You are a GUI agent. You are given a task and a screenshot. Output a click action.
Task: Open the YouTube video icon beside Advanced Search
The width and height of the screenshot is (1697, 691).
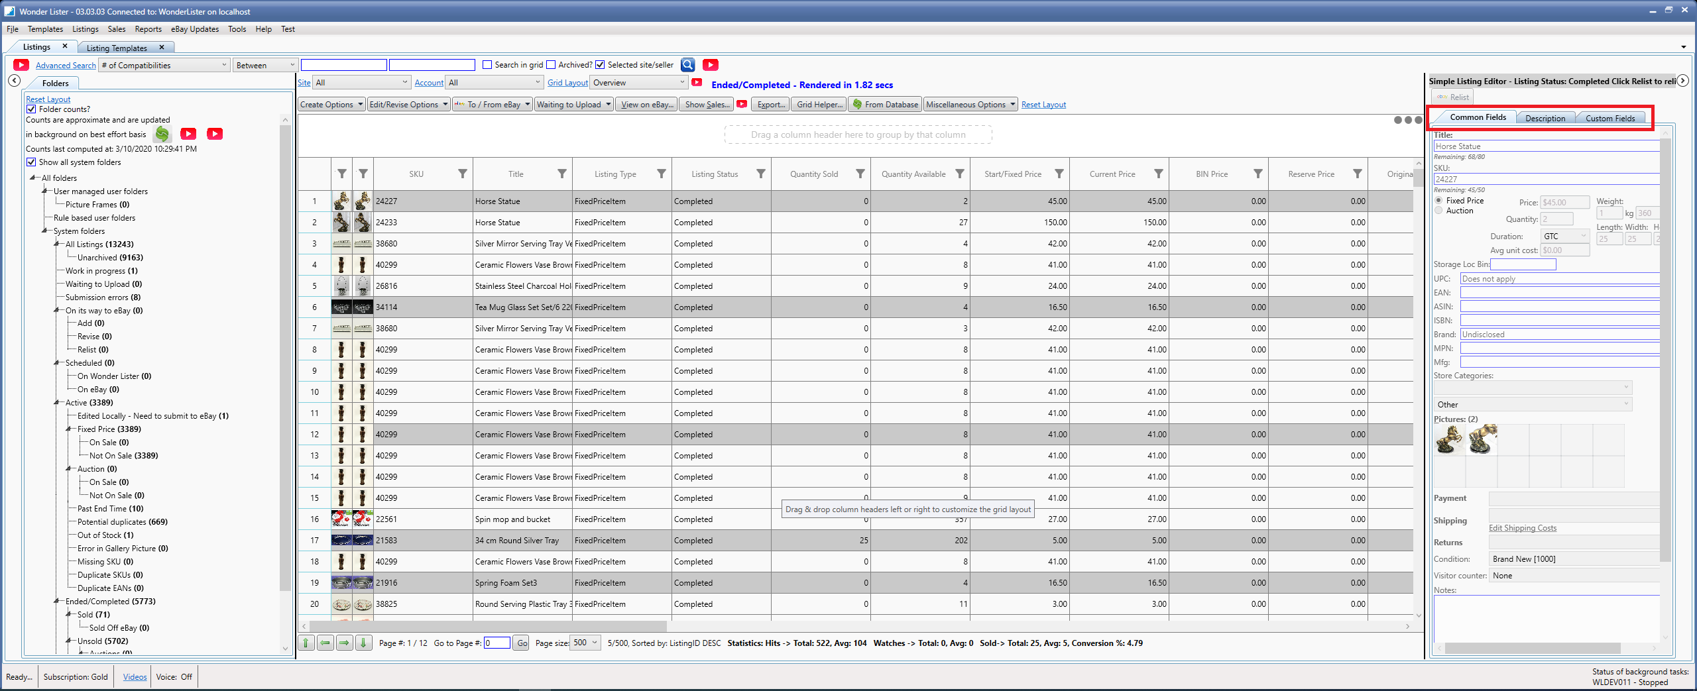[x=21, y=65]
